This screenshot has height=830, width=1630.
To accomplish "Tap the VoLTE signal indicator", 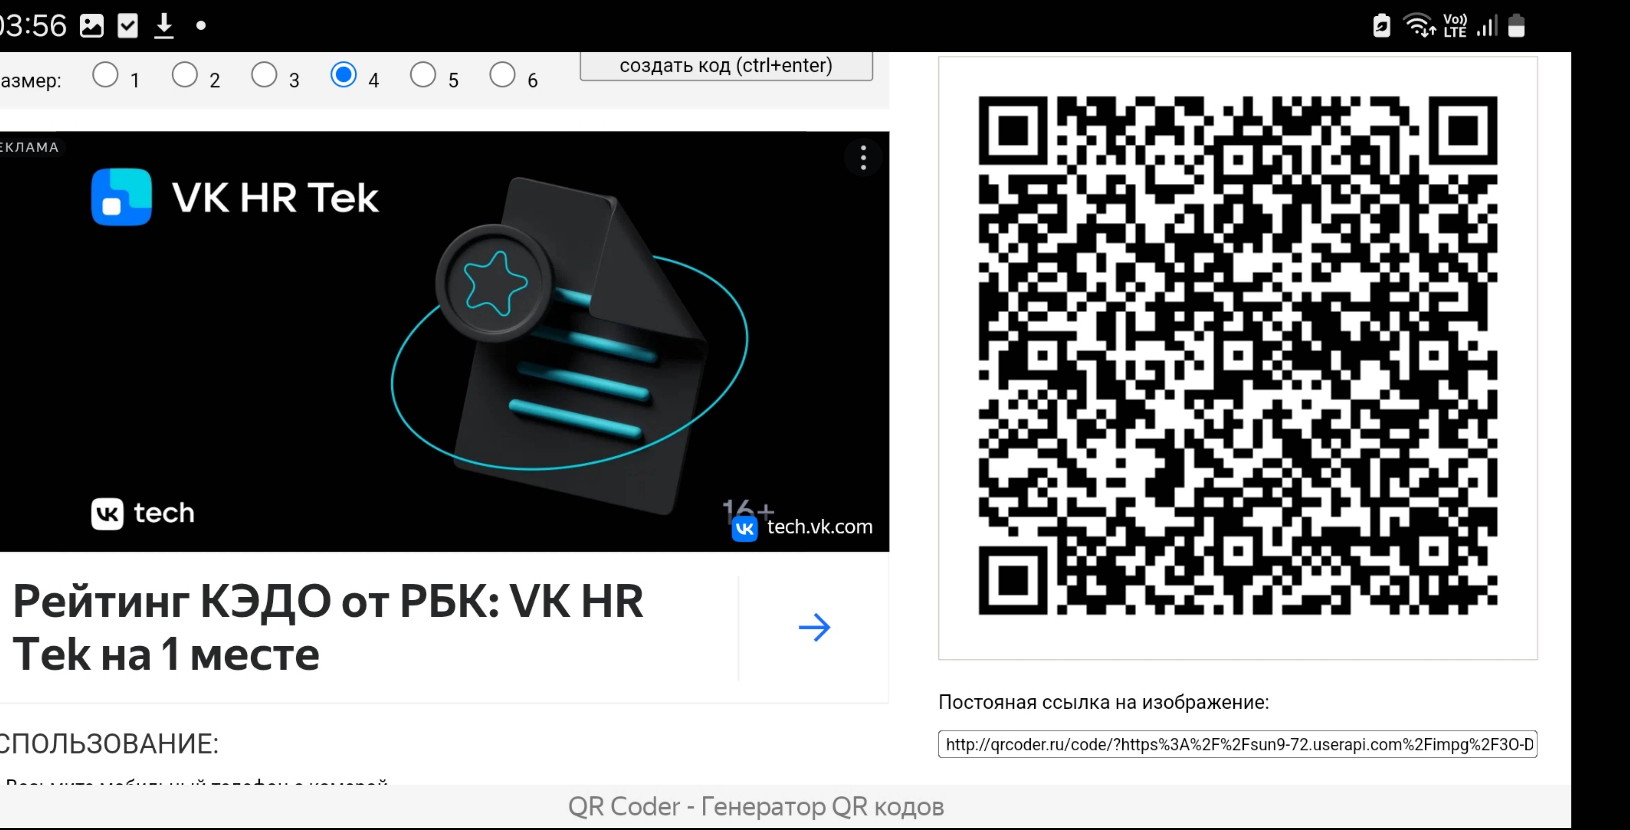I will point(1455,26).
